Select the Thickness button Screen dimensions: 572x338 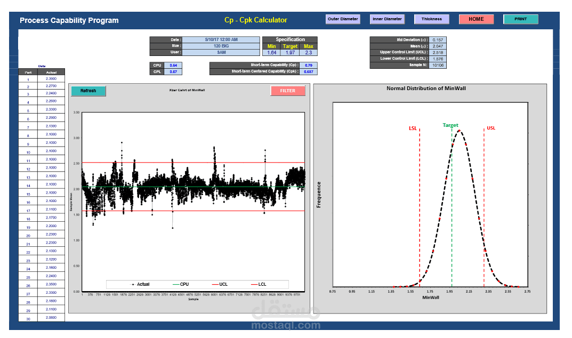432,19
